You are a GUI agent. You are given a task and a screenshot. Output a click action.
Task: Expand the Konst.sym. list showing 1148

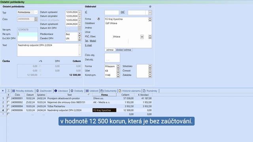point(118,75)
